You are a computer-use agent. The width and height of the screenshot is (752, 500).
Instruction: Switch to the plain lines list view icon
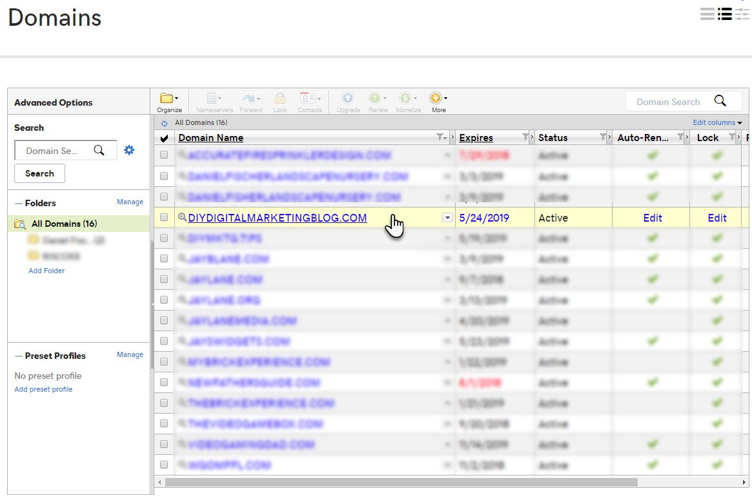(707, 14)
